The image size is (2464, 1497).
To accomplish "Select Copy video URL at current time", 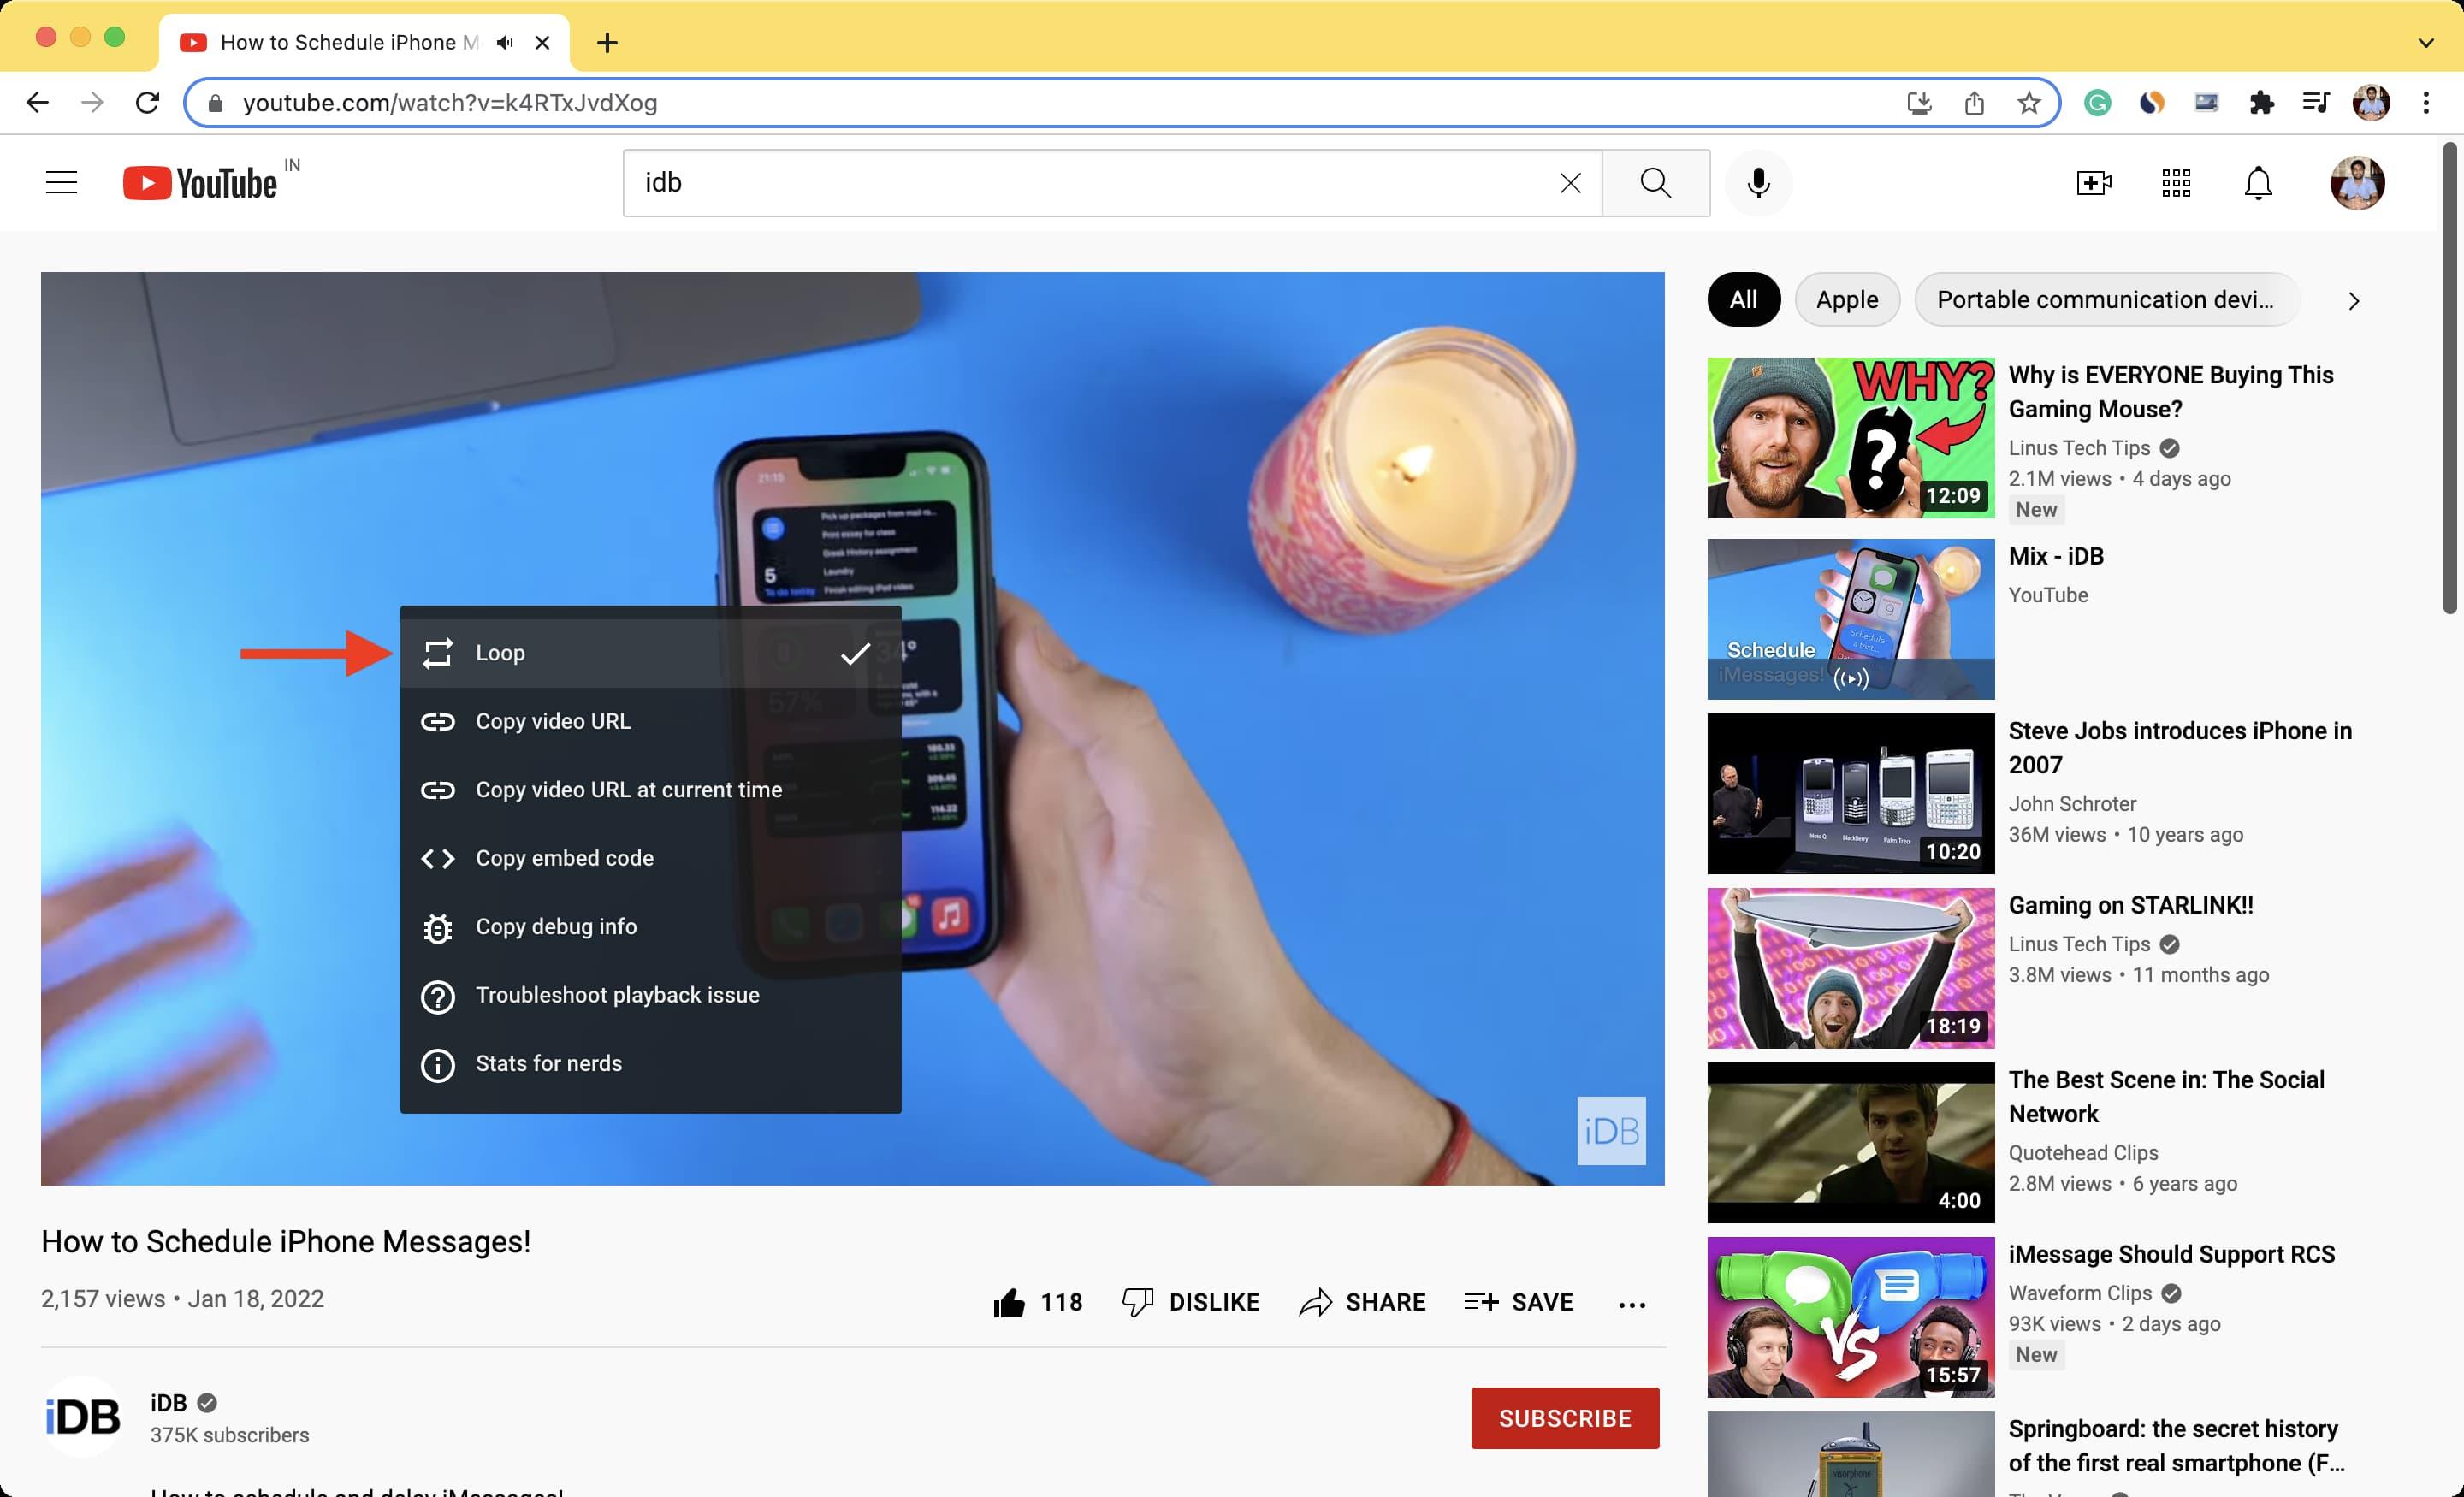I will [628, 790].
